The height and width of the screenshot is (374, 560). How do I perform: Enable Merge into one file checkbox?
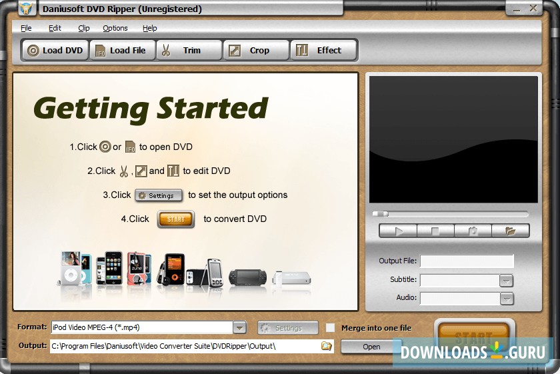(x=331, y=328)
